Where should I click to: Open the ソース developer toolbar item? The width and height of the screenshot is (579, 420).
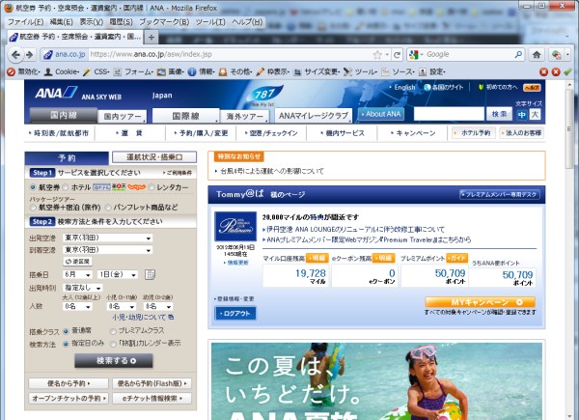pos(398,71)
